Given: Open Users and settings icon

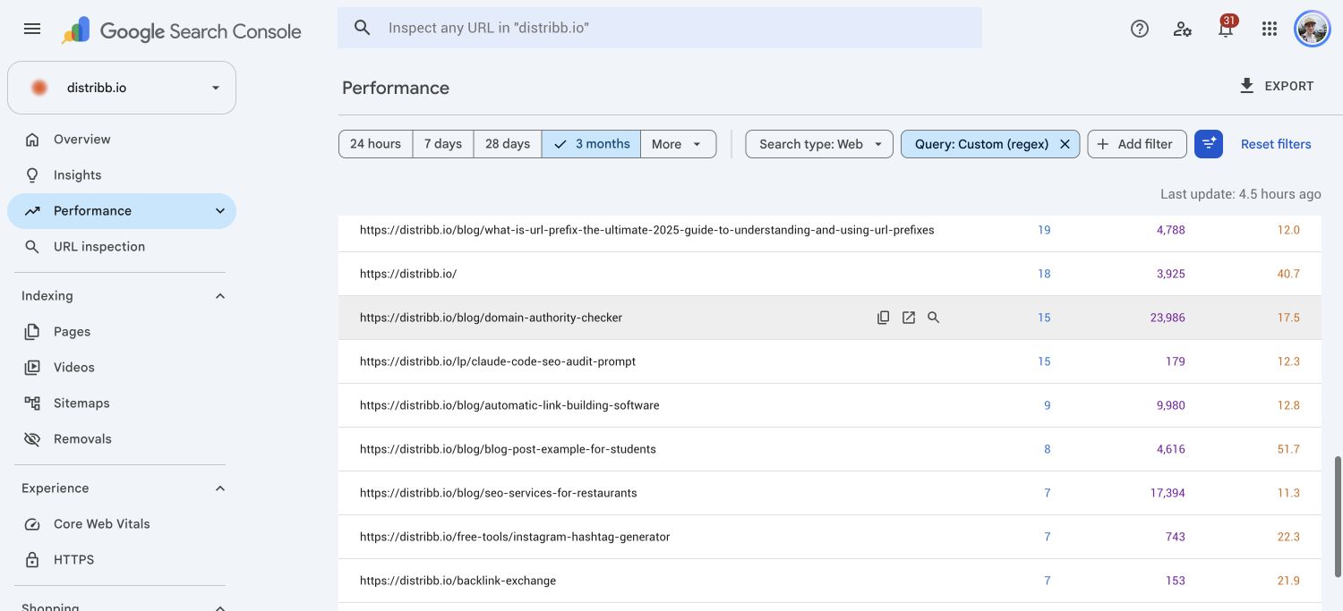Looking at the screenshot, I should tap(1183, 29).
